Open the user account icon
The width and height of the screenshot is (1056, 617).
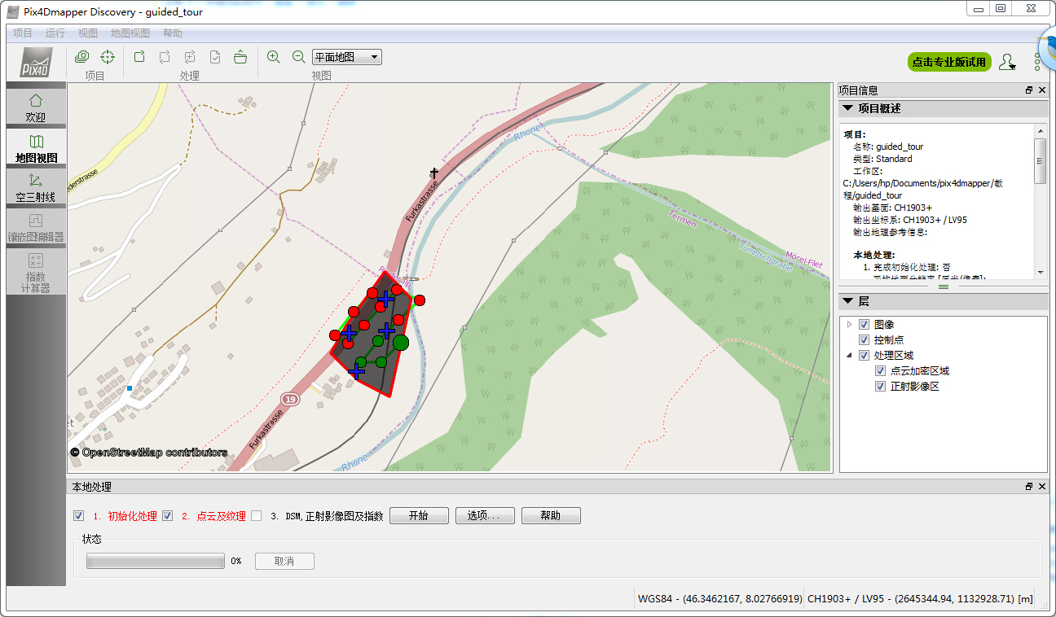pyautogui.click(x=1008, y=62)
